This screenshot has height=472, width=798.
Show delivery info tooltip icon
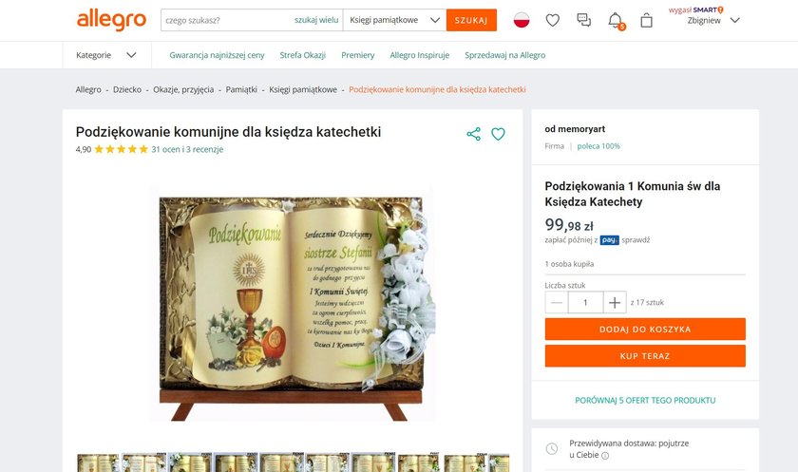coord(605,456)
